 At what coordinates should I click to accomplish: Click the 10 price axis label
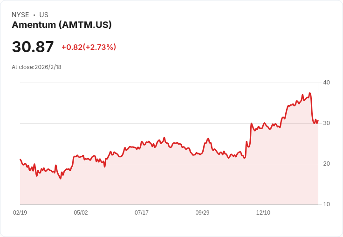326,204
